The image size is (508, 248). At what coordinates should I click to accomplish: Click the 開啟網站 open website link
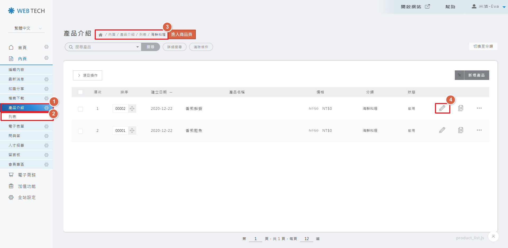[x=415, y=7]
